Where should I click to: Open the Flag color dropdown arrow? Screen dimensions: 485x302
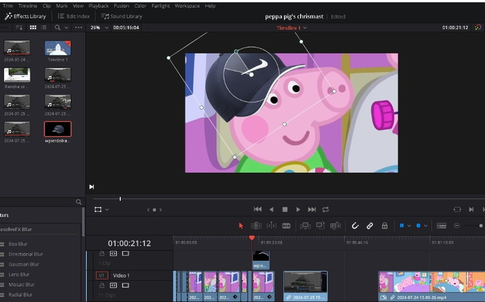point(409,226)
